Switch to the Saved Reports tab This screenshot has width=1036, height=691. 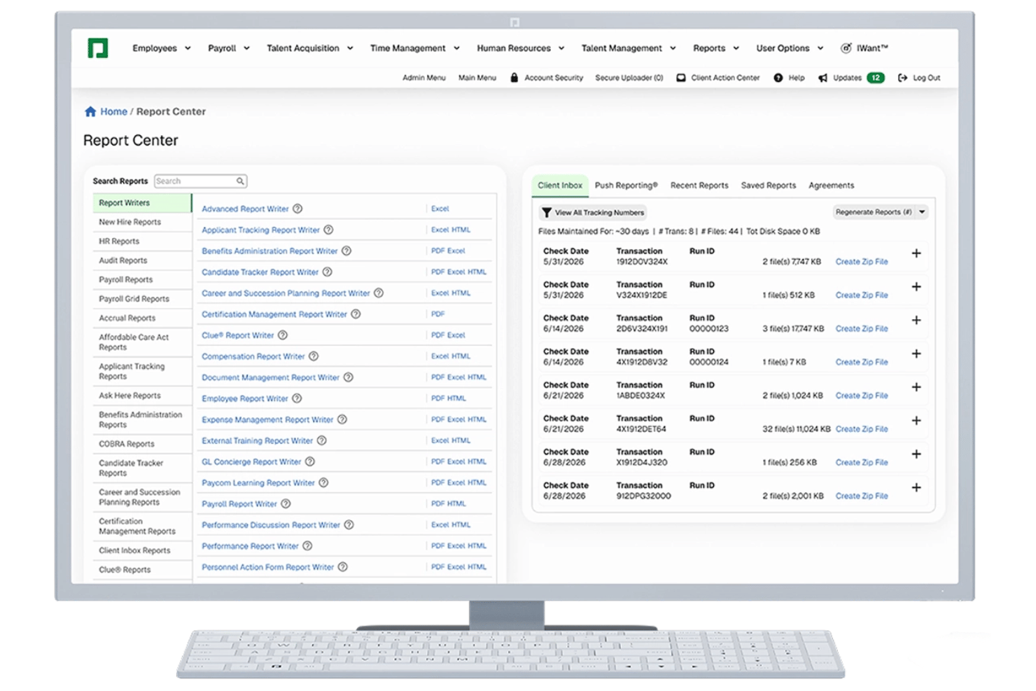click(768, 186)
